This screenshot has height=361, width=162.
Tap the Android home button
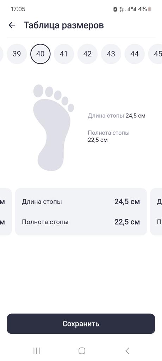82,351
